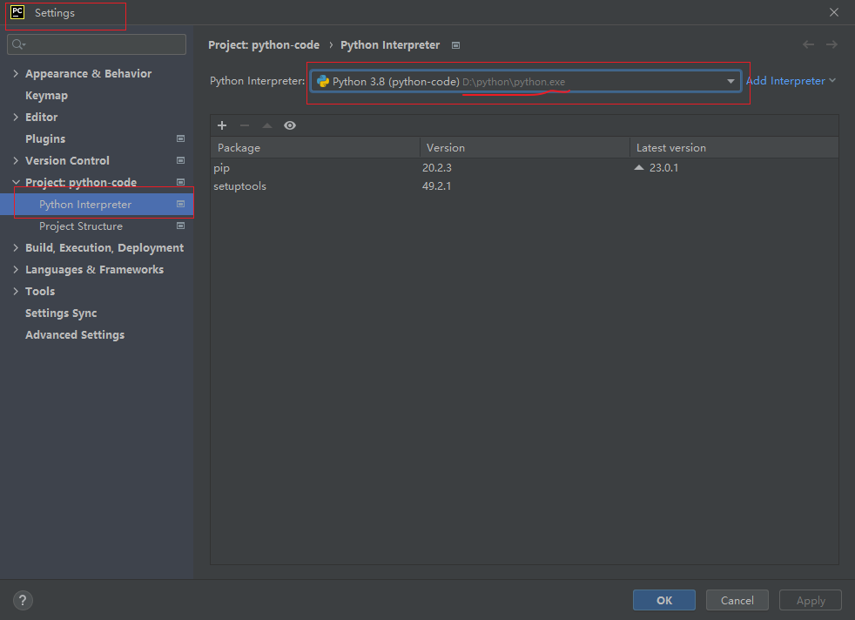Image resolution: width=855 pixels, height=620 pixels.
Task: Expand Build, Execution, Deployment section
Action: point(16,247)
